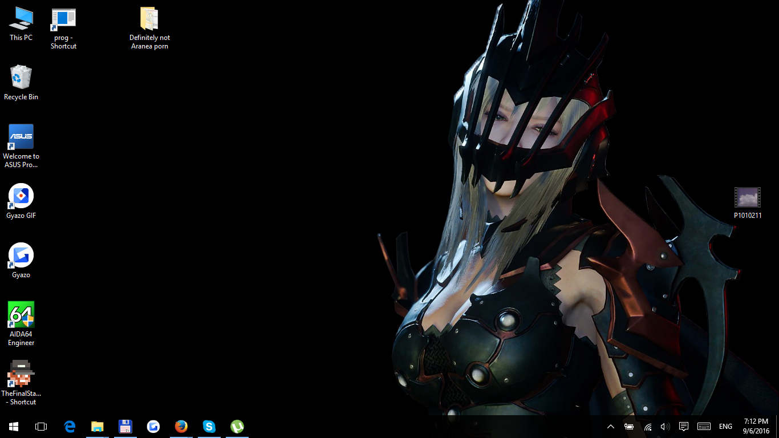The height and width of the screenshot is (438, 779).
Task: Open File Explorer from the taskbar
Action: coord(98,427)
